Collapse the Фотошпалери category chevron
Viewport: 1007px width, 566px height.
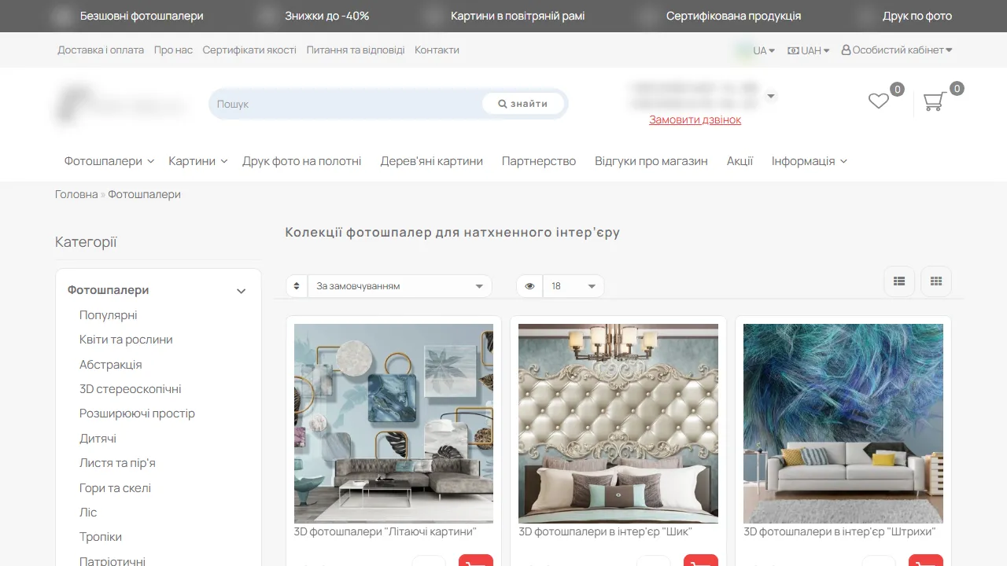pos(242,291)
